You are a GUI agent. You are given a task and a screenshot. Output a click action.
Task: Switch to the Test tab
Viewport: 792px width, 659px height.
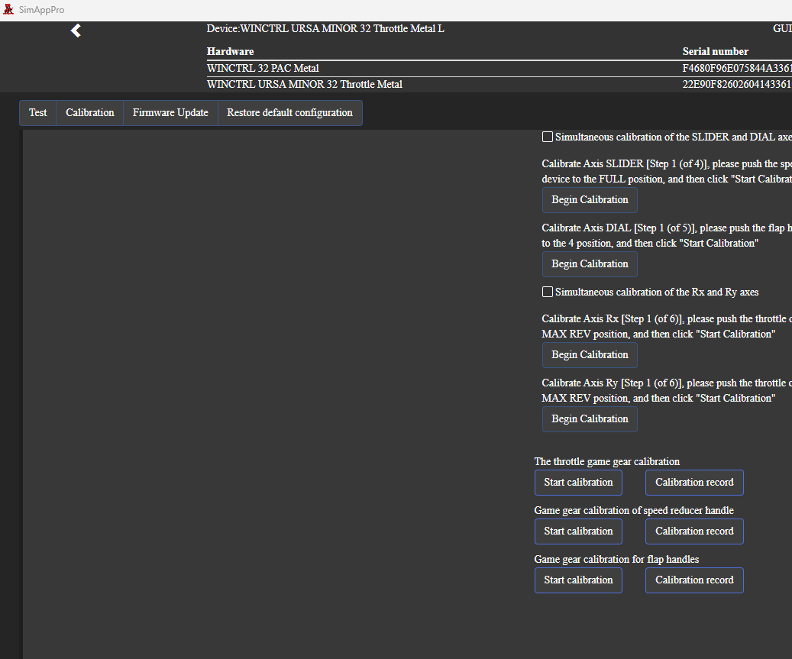click(x=38, y=112)
